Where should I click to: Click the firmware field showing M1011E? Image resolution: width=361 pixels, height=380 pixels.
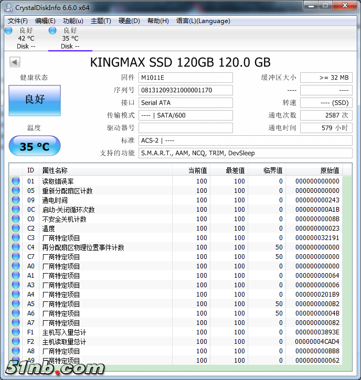click(x=185, y=78)
